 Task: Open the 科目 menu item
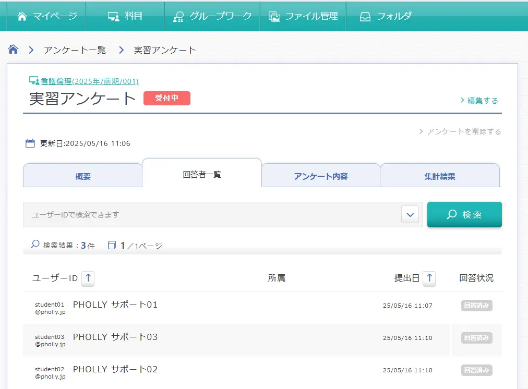[x=125, y=16]
